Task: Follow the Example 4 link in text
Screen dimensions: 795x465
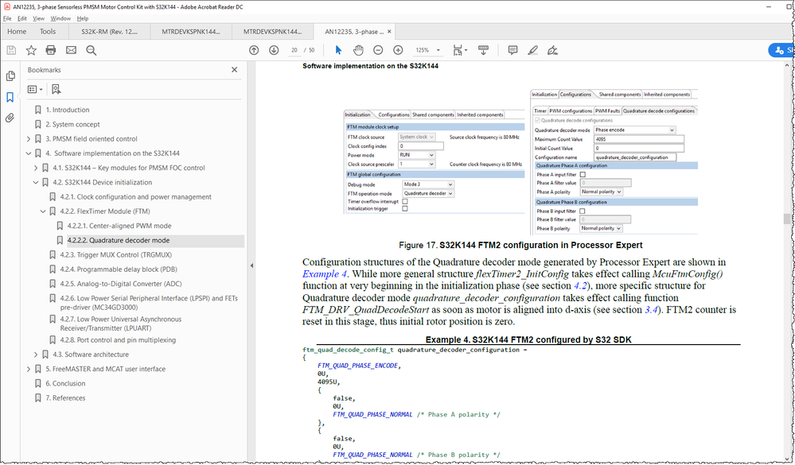Action: tap(325, 274)
